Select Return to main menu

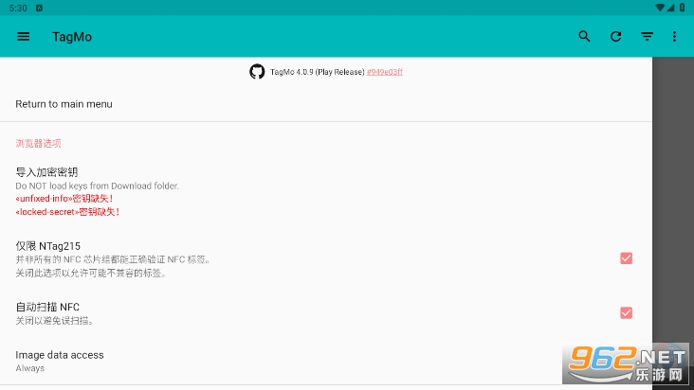coord(326,104)
